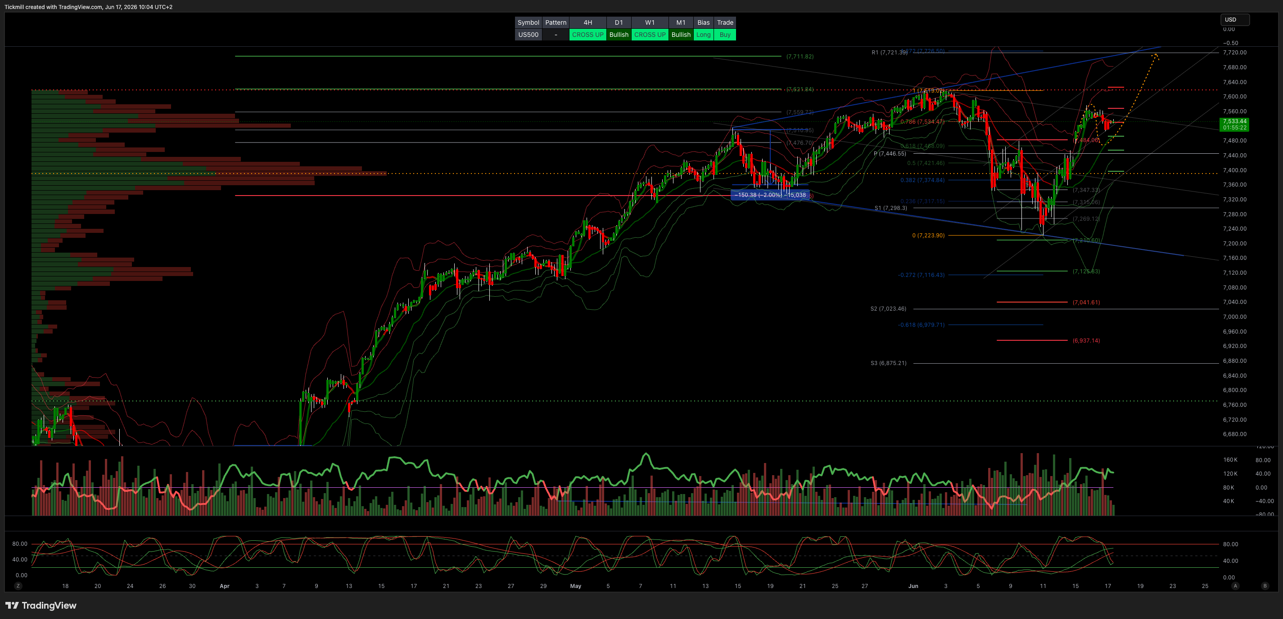Click the Jun month marker on time axis
The width and height of the screenshot is (1283, 619).
(x=913, y=586)
